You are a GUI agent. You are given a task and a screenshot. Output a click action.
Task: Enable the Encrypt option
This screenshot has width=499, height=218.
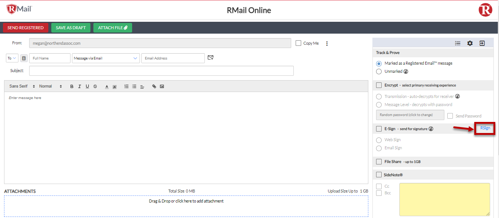(378, 85)
